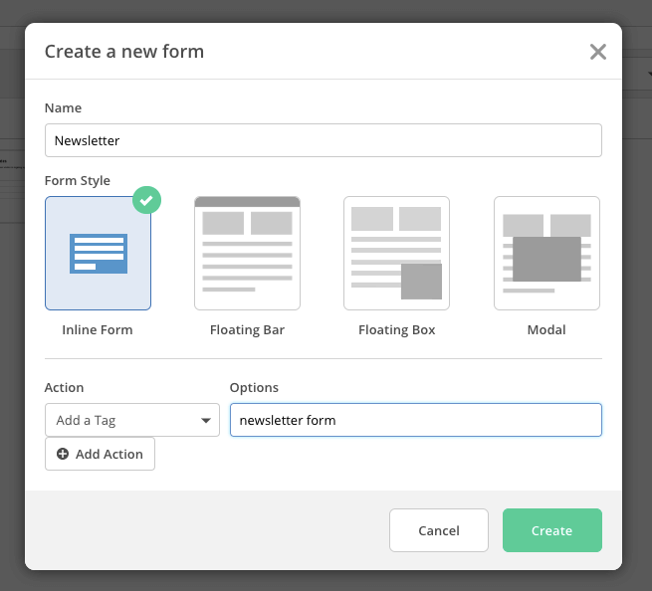Select the Inline Form style icon
652x591 pixels.
pyautogui.click(x=98, y=253)
